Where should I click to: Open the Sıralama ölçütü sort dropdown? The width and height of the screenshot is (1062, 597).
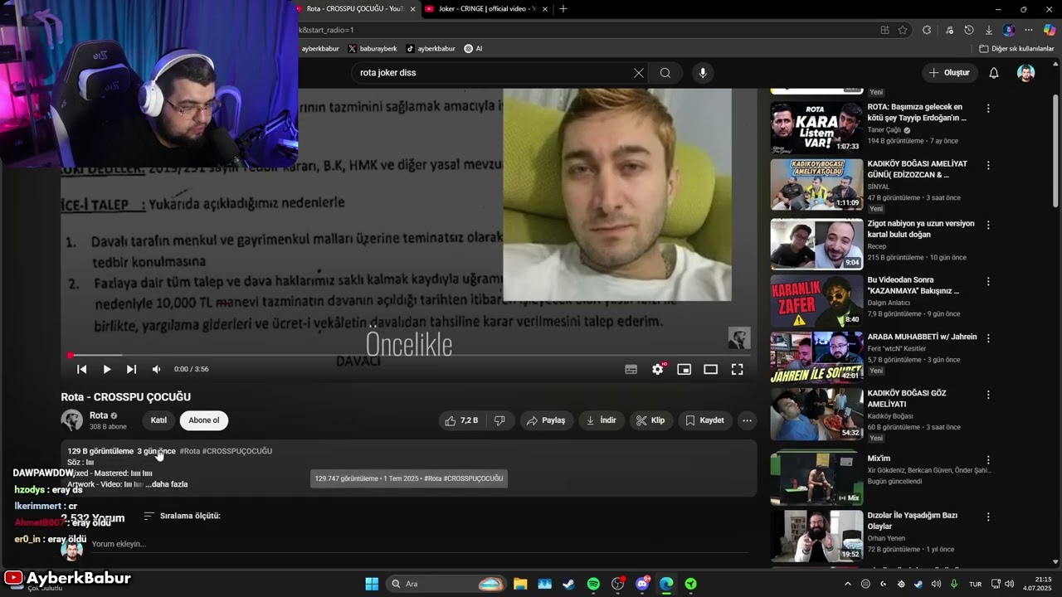click(x=182, y=516)
